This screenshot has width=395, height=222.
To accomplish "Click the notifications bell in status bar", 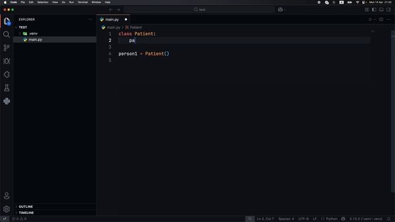I will (x=389, y=219).
